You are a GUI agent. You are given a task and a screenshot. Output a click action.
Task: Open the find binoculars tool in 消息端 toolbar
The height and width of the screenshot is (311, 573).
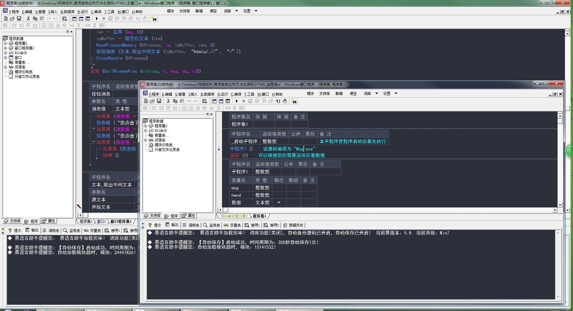point(294,101)
